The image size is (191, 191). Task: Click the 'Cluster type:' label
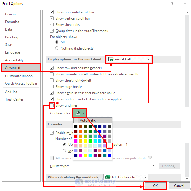coord(60,166)
